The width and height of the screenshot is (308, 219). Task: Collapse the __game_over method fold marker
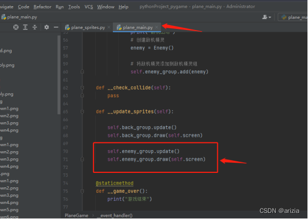(82, 191)
